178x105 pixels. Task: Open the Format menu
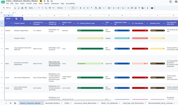(x=29, y=4)
